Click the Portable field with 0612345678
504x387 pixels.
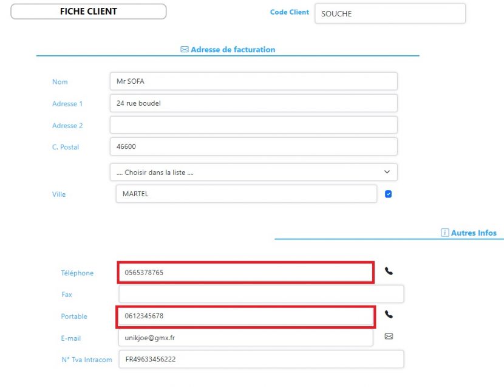(x=246, y=316)
